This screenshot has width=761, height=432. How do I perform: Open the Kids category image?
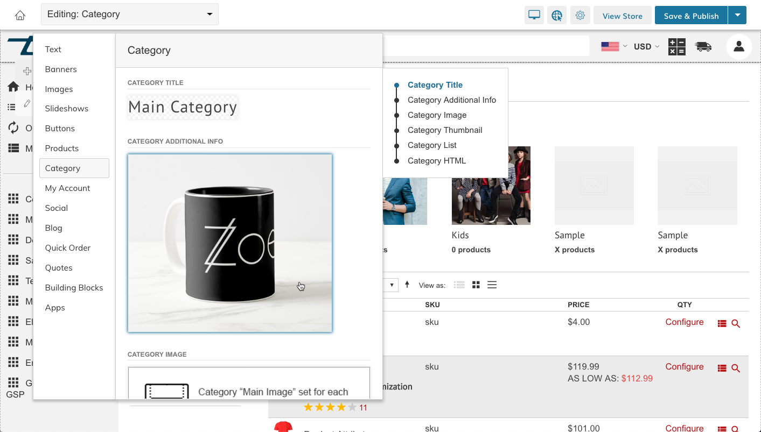click(491, 186)
